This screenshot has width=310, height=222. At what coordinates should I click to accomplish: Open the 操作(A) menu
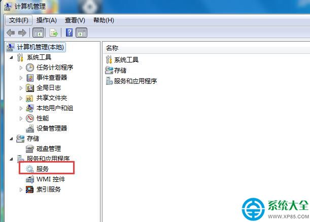click(x=47, y=20)
